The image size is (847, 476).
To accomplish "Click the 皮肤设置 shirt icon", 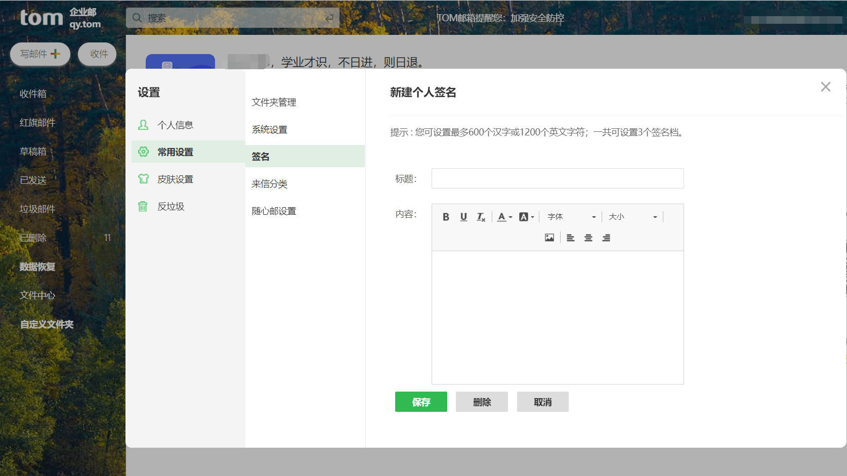I will tap(143, 179).
